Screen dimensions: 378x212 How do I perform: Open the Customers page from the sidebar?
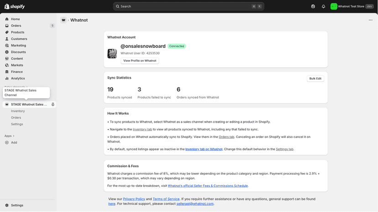click(x=19, y=39)
